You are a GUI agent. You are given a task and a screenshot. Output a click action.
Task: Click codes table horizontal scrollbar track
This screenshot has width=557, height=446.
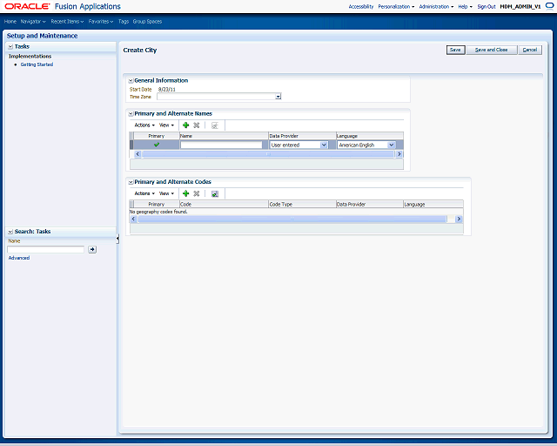[x=292, y=219]
